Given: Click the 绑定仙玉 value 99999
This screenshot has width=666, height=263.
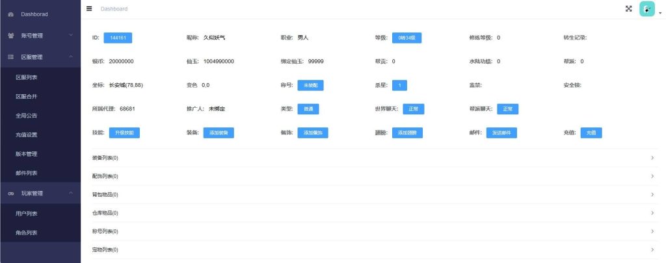Looking at the screenshot, I should [316, 62].
